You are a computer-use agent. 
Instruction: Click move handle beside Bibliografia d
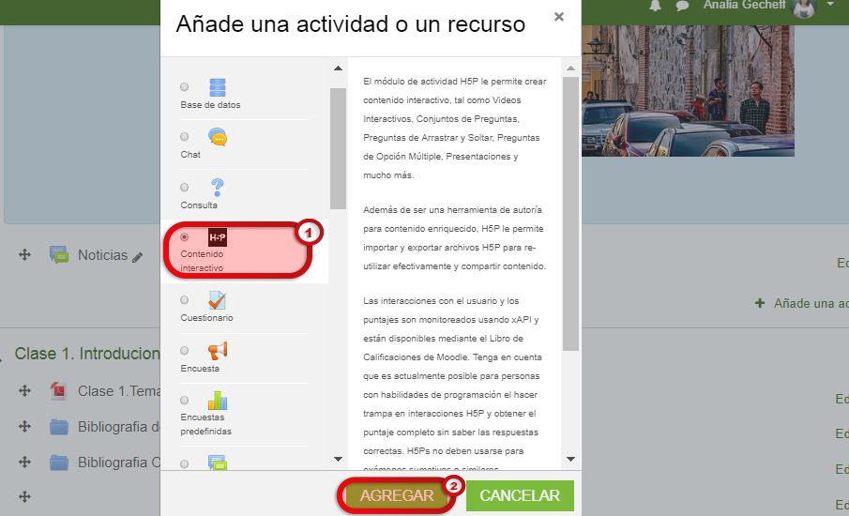tap(25, 426)
